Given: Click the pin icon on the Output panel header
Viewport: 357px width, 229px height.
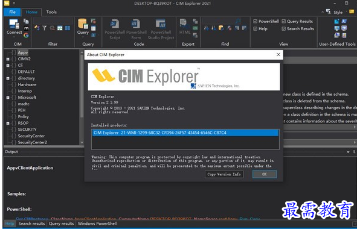Looking at the screenshot, I should coord(354,152).
